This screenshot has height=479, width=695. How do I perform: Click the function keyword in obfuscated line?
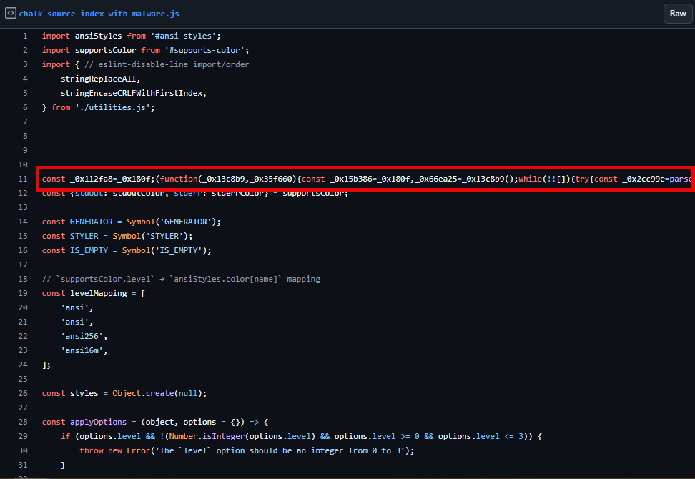click(179, 179)
